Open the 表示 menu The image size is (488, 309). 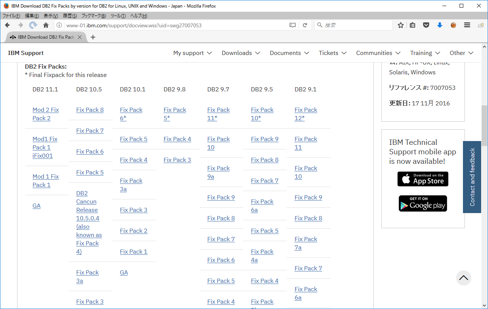tap(51, 16)
